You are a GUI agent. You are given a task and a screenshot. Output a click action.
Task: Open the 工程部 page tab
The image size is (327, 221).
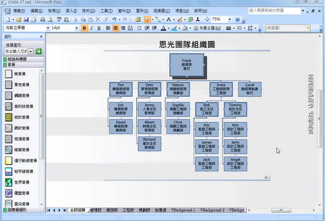click(x=128, y=210)
